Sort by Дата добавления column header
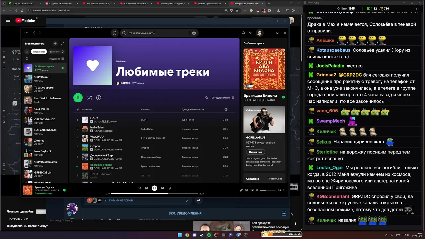Screen dimensions: 425x239 [x=193, y=109]
